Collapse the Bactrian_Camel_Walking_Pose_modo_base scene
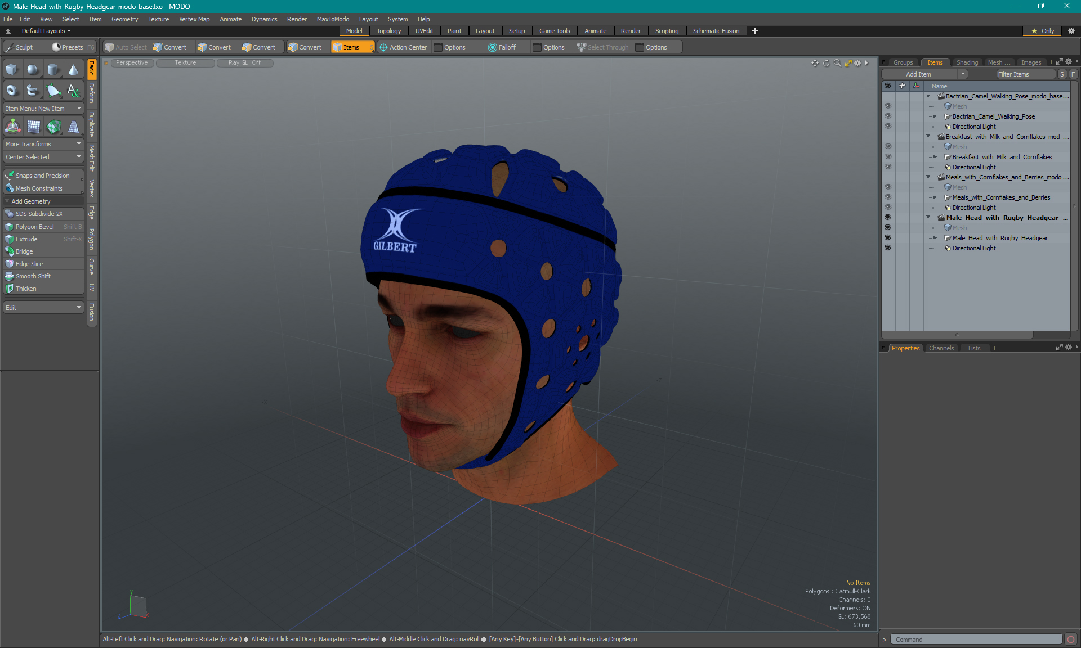Viewport: 1081px width, 648px height. point(928,96)
